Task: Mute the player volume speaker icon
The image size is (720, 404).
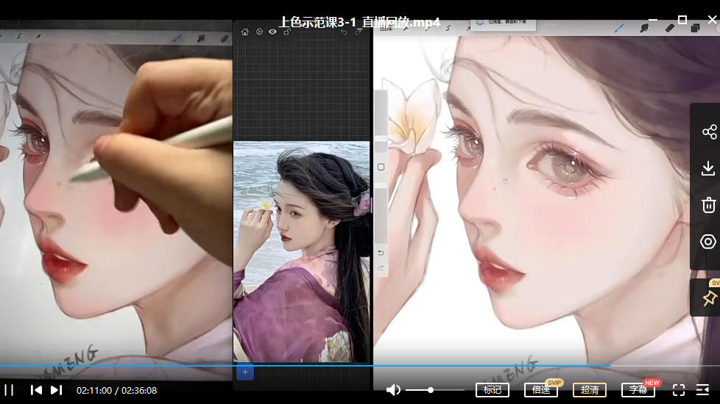Action: (394, 390)
